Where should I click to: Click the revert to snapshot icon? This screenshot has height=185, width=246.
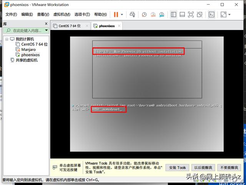click(x=153, y=15)
